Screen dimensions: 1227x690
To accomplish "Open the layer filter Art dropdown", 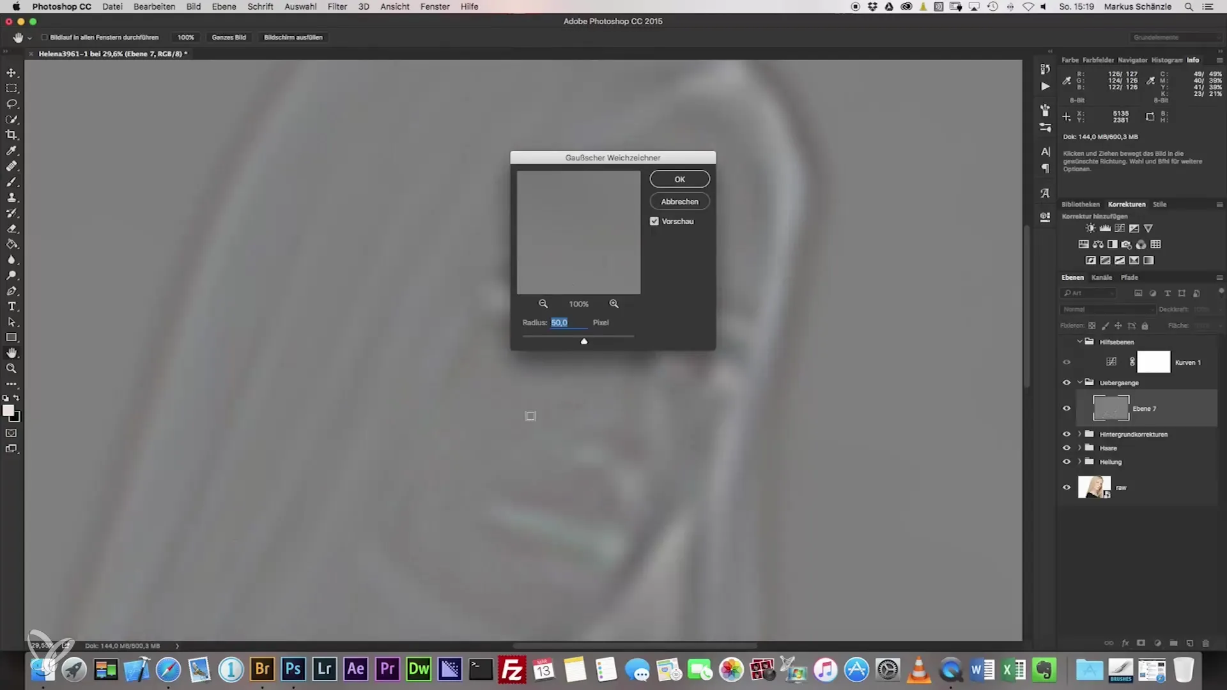I will 1088,293.
